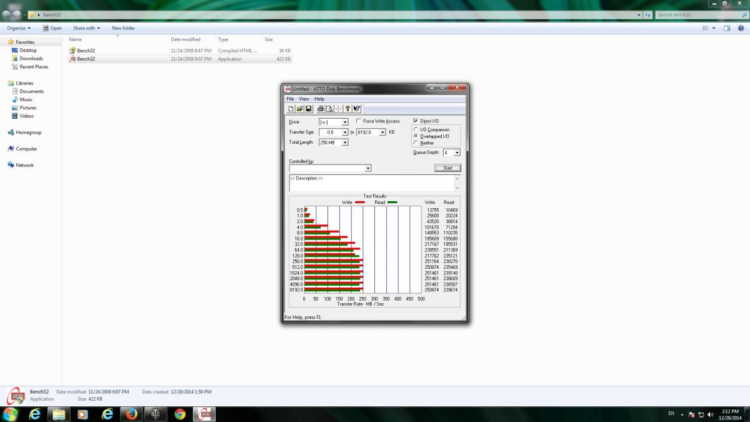The width and height of the screenshot is (750, 422).
Task: Select Bench32 Compiled HTML help file
Action: [180, 51]
